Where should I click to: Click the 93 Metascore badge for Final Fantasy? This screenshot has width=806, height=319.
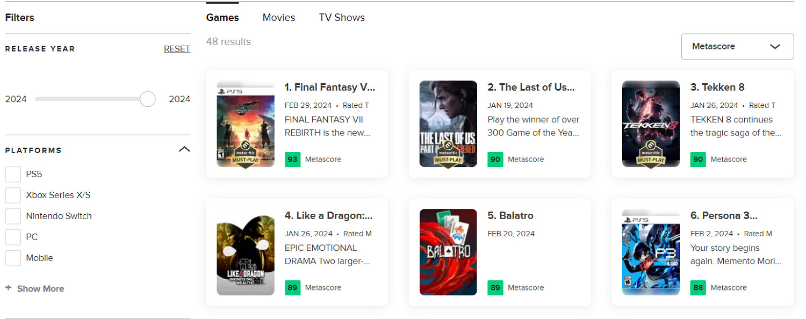(293, 160)
